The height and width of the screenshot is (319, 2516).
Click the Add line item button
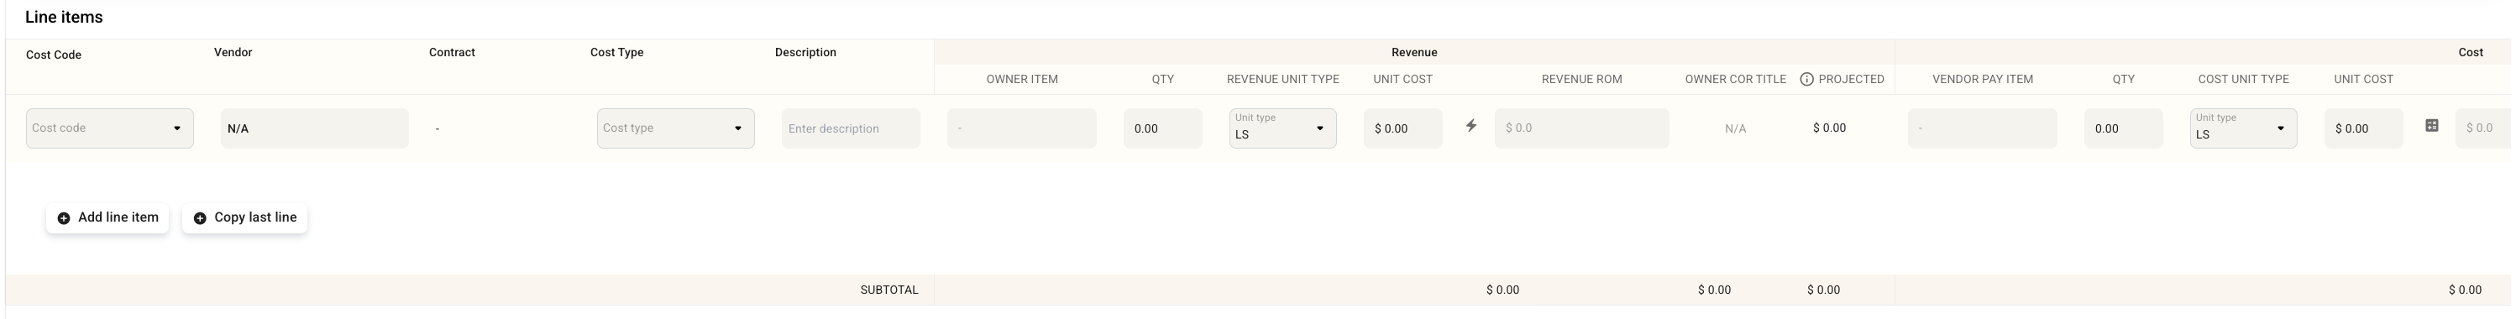click(x=107, y=217)
